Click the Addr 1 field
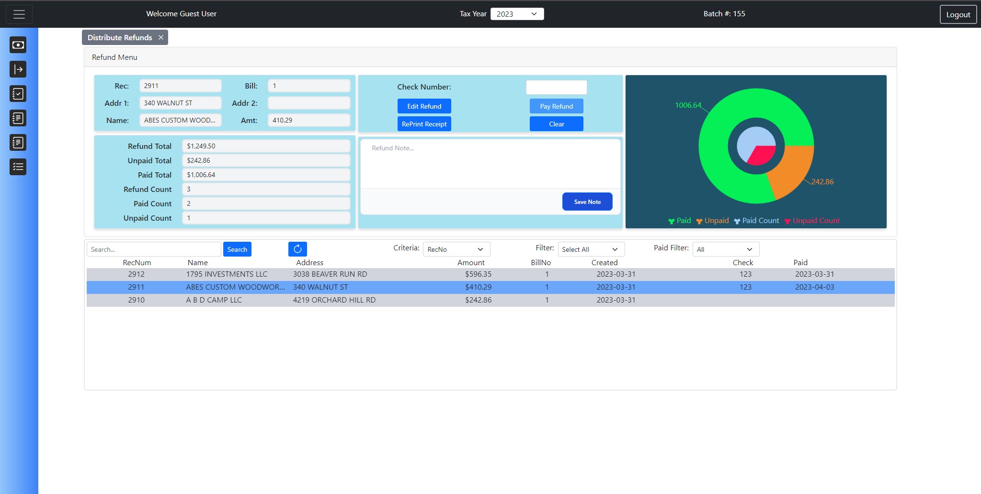Image resolution: width=981 pixels, height=494 pixels. tap(180, 103)
